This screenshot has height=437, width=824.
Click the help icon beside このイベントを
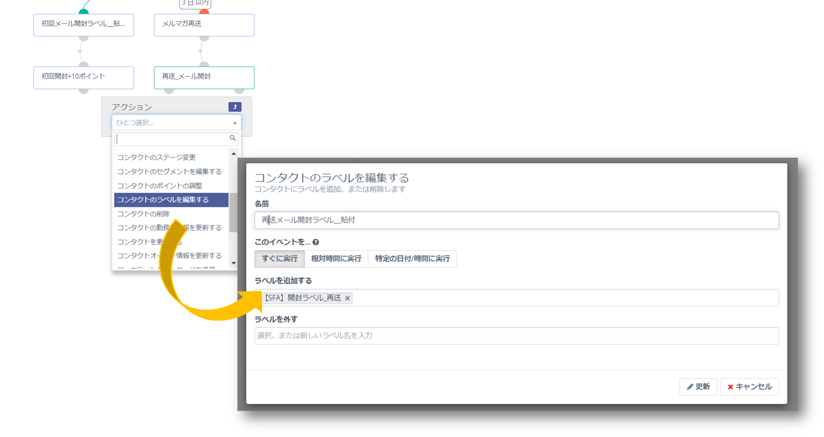[316, 242]
